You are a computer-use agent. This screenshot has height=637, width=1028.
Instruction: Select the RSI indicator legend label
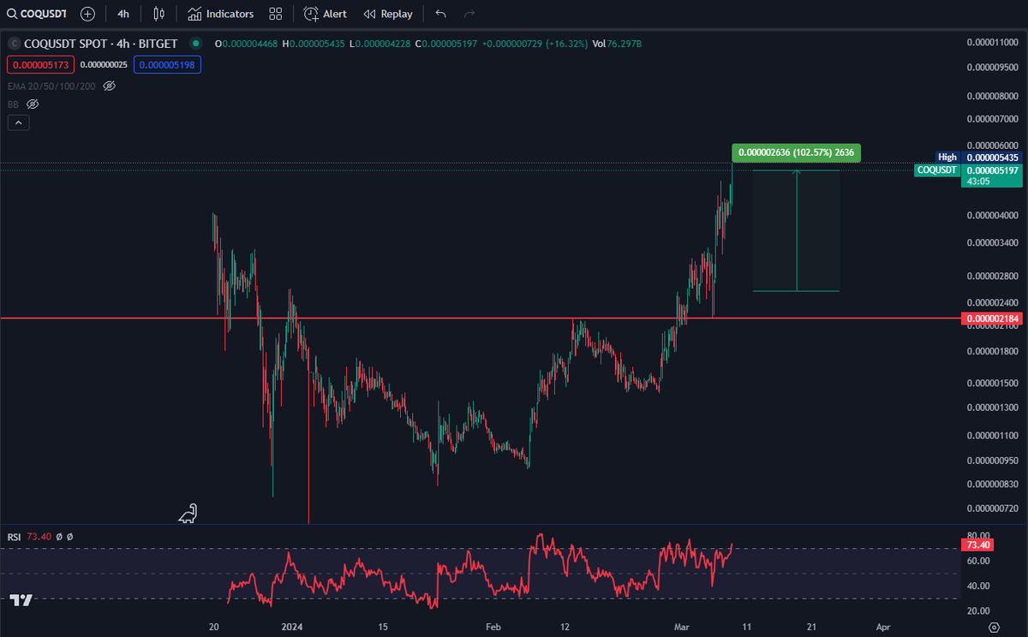click(14, 537)
